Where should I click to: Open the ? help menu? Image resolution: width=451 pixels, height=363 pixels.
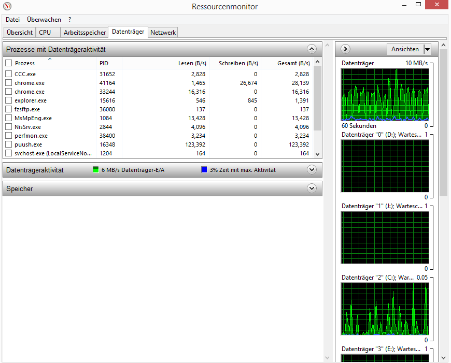(69, 20)
